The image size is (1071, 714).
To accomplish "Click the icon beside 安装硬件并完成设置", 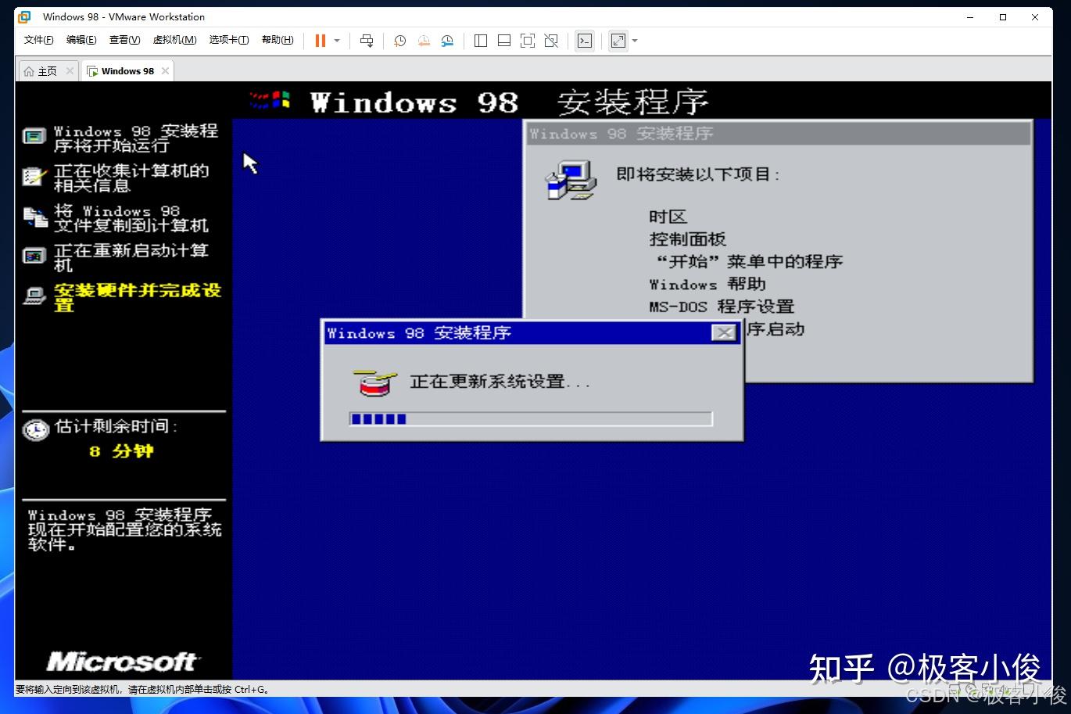I will 34,296.
